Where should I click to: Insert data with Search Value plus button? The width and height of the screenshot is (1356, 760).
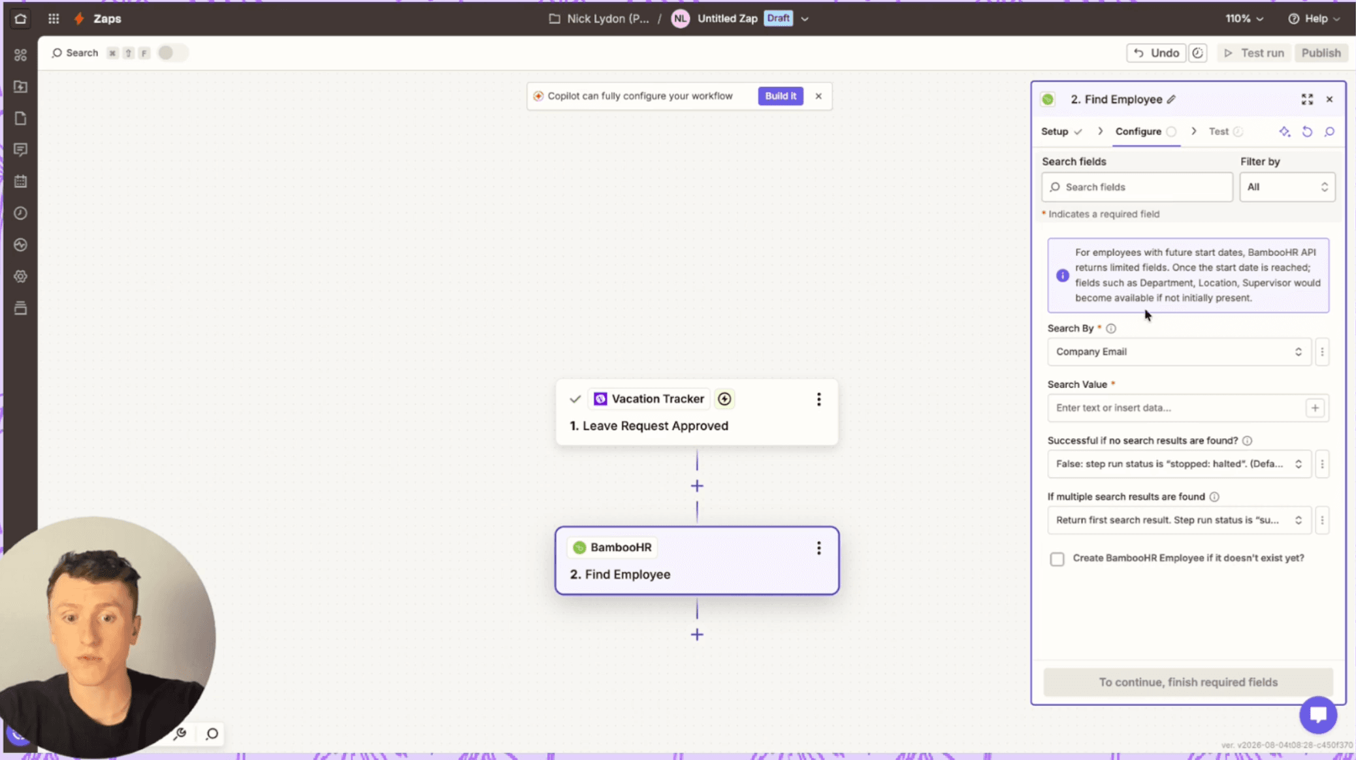click(1315, 408)
